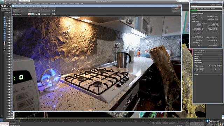Click Current Task green progress bar

(x=206, y=10)
